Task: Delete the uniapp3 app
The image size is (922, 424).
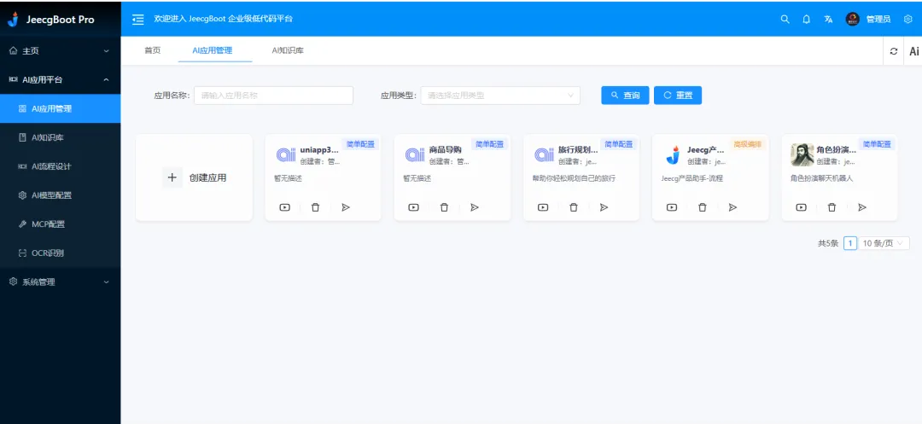Action: (x=315, y=207)
